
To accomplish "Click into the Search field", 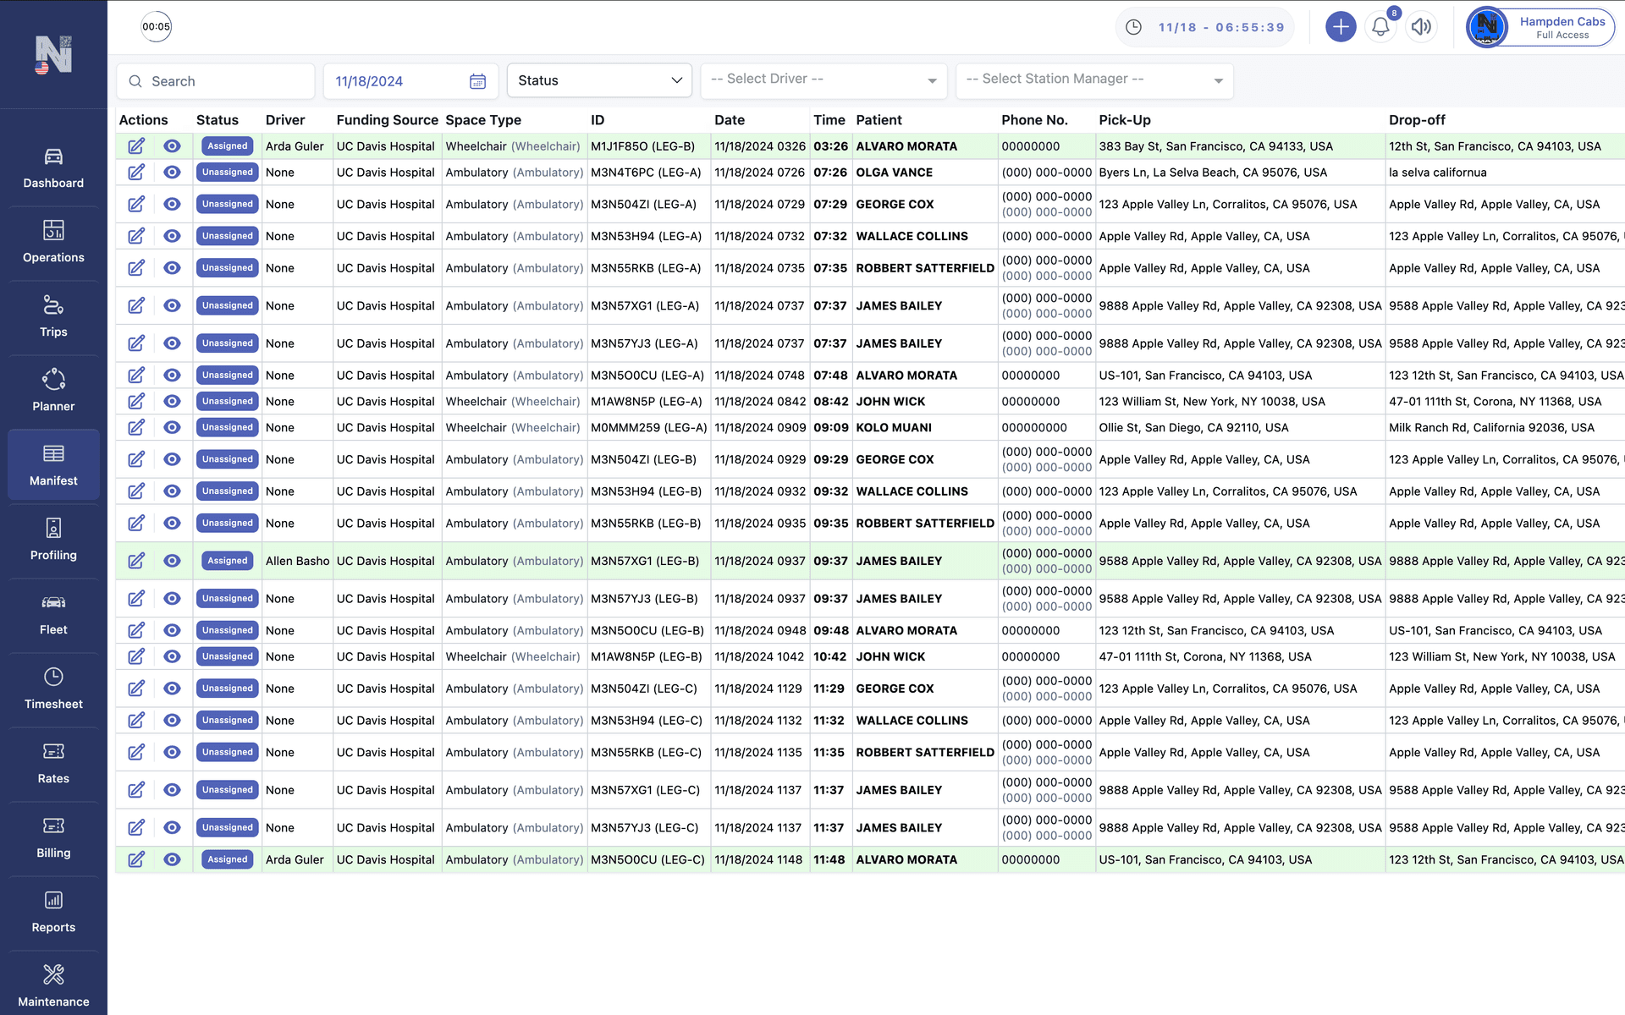I will coord(216,81).
